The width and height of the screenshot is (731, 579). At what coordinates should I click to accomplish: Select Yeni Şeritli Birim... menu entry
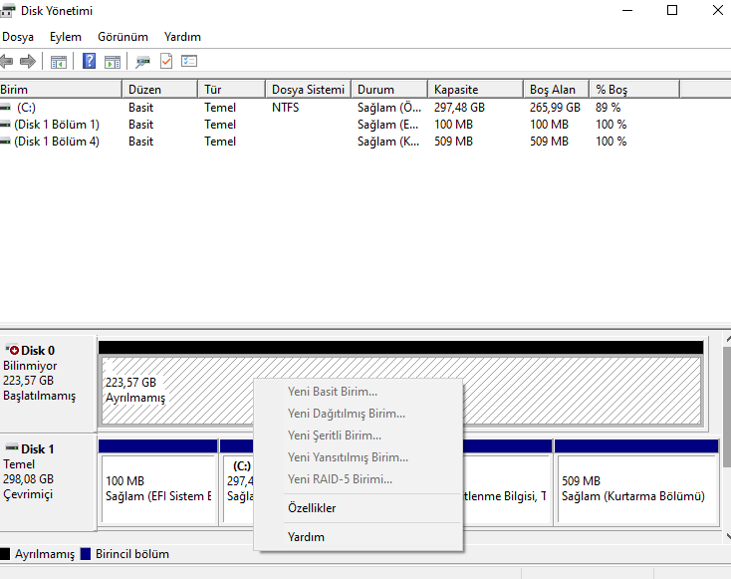pyautogui.click(x=359, y=435)
